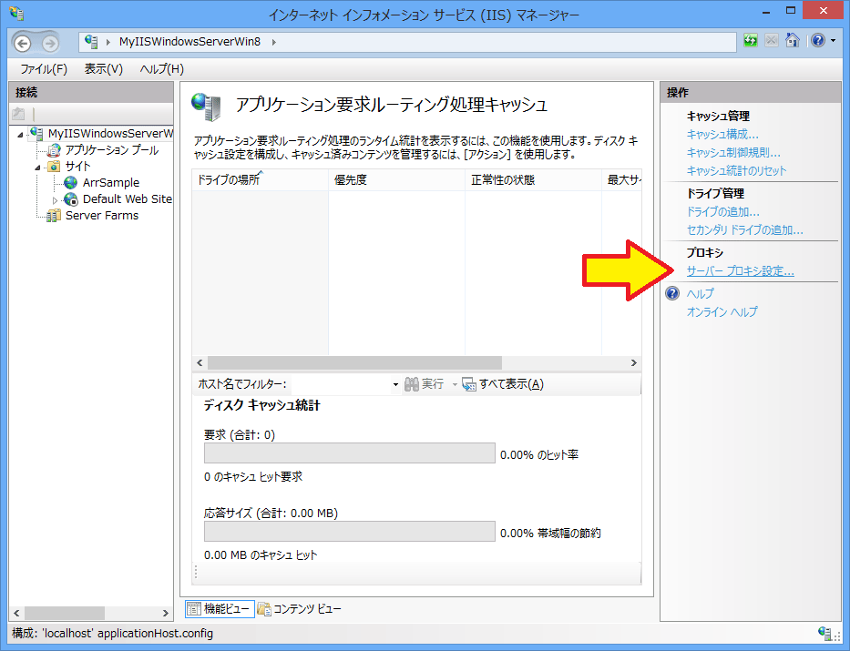Screen dimensions: 850x651
Task: Click the ホスト名でフィルター input box
Action: [x=341, y=384]
